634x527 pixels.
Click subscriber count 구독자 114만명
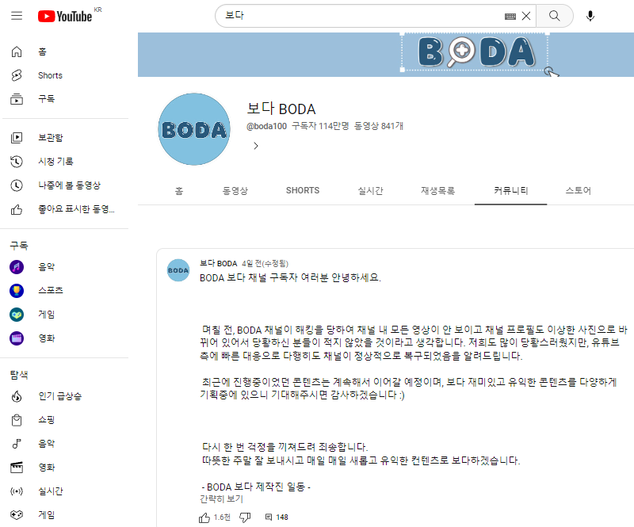click(x=320, y=126)
